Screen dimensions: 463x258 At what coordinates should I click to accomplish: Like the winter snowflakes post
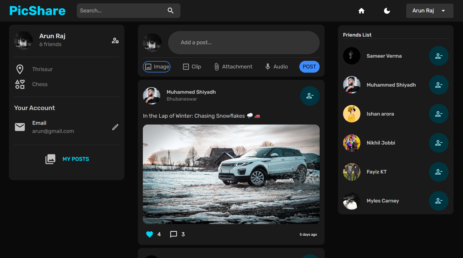(149, 234)
